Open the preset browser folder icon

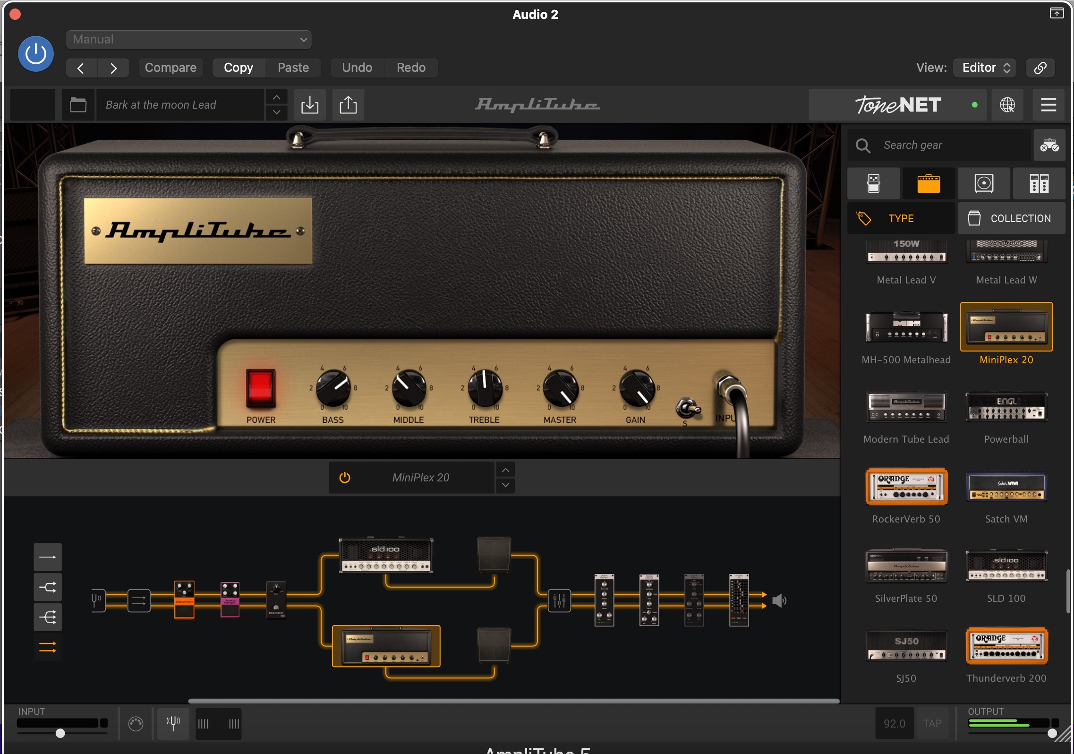coord(78,105)
